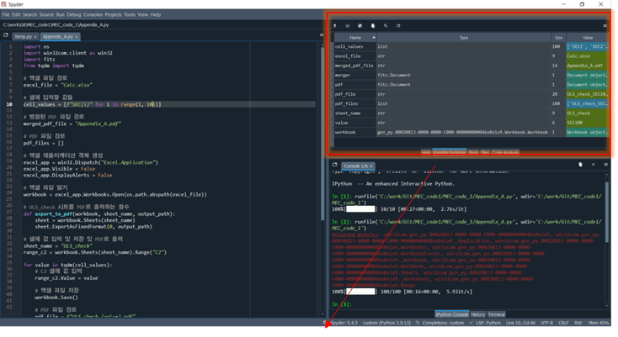
Task: Click the Appendix_A.pdf value cell
Action: 587,66
